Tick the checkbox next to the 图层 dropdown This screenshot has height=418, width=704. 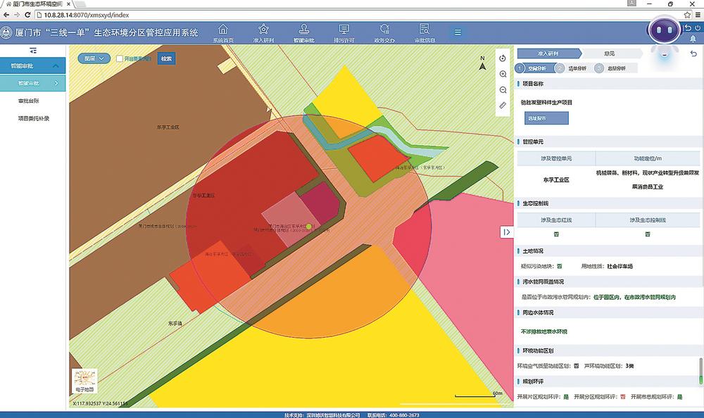pos(120,59)
